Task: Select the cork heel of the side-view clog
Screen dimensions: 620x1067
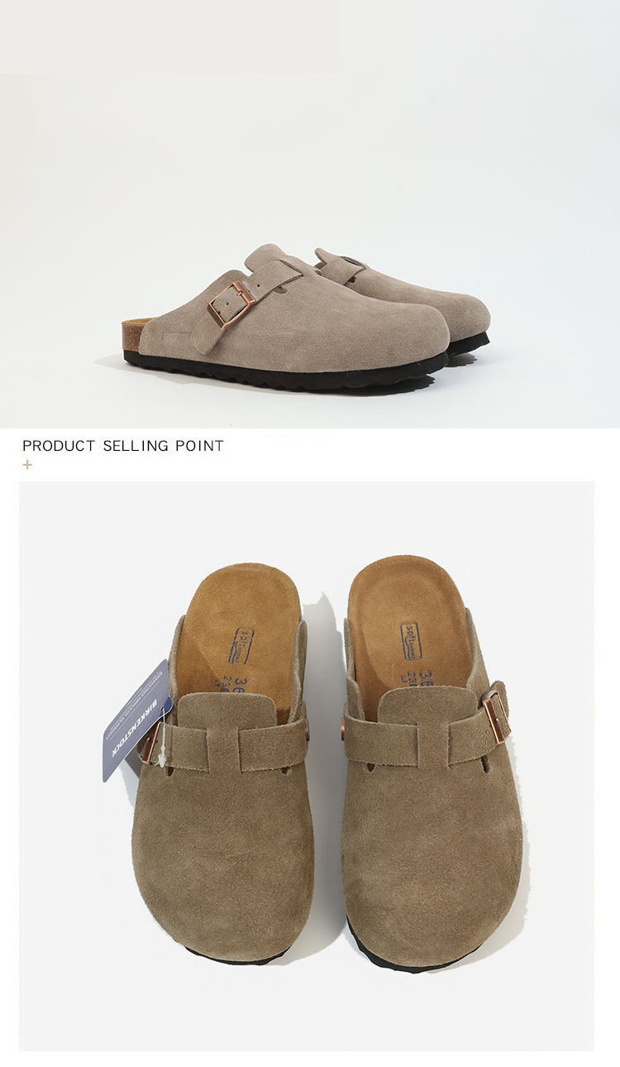Action: (137, 336)
